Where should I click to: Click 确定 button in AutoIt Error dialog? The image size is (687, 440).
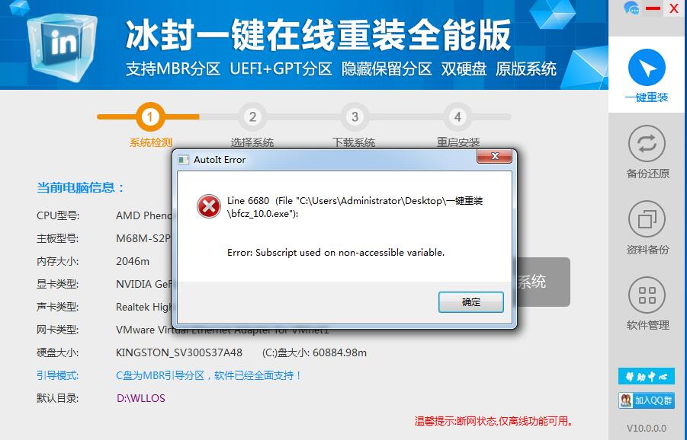(471, 301)
